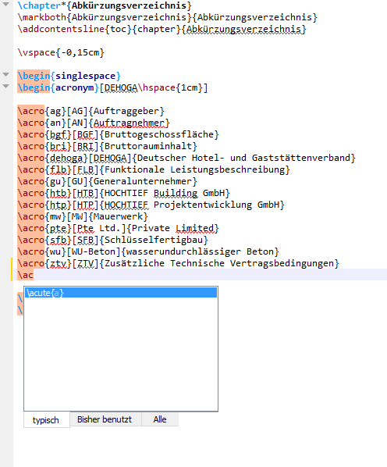This screenshot has height=467, width=387.
Task: Switch to the 'Alle' completion tab
Action: [x=160, y=419]
